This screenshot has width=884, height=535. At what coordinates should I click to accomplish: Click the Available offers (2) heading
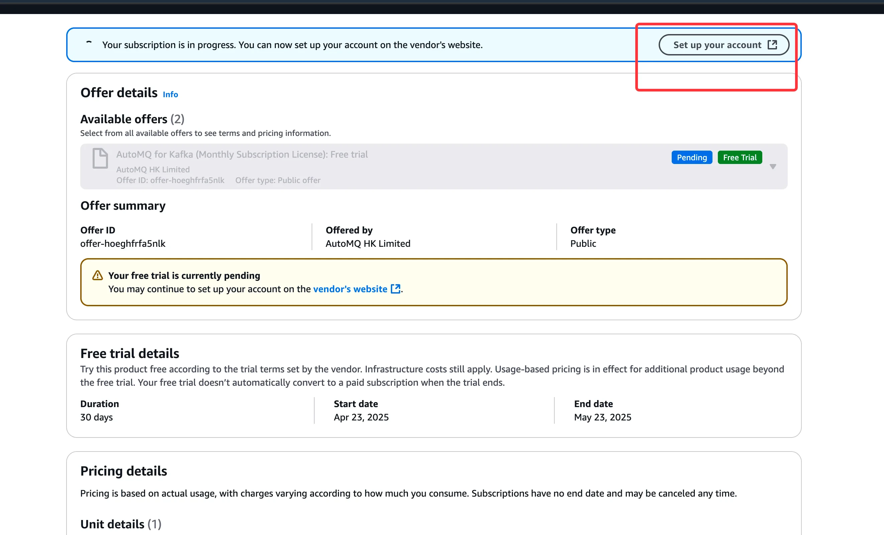pyautogui.click(x=132, y=119)
